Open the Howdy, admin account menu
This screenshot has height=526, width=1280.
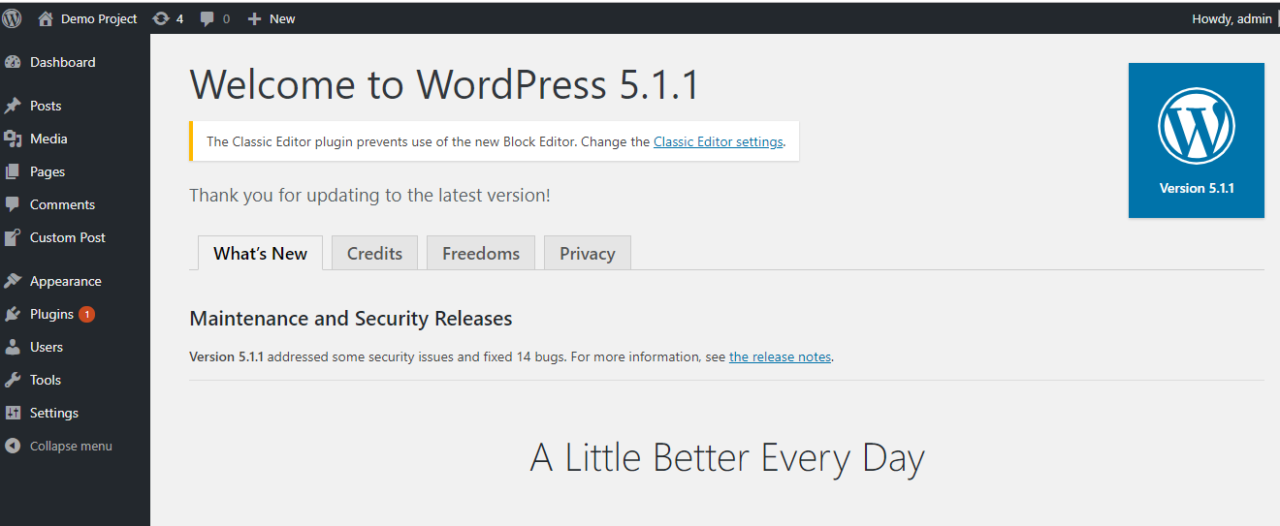pos(1232,18)
